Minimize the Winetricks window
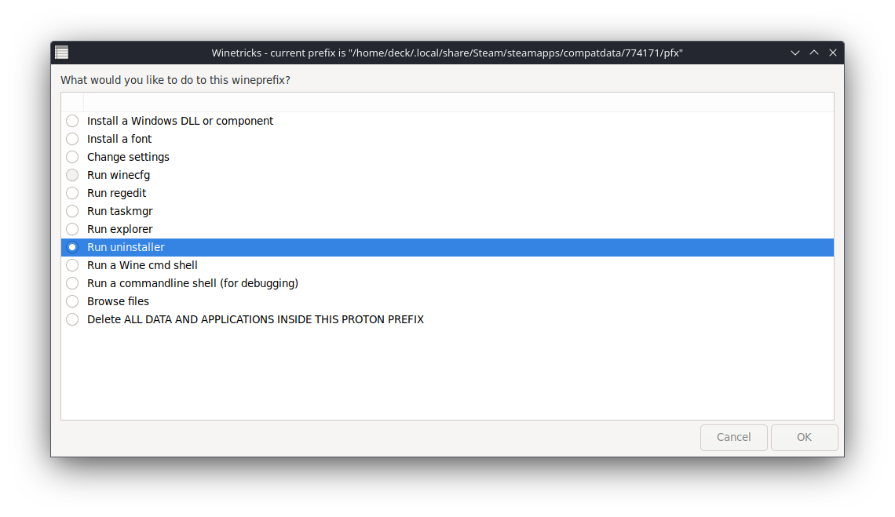 tap(795, 53)
